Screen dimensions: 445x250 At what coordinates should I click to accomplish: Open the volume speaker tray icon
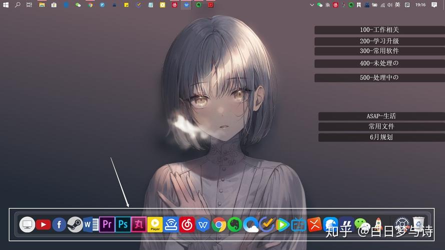[390, 5]
